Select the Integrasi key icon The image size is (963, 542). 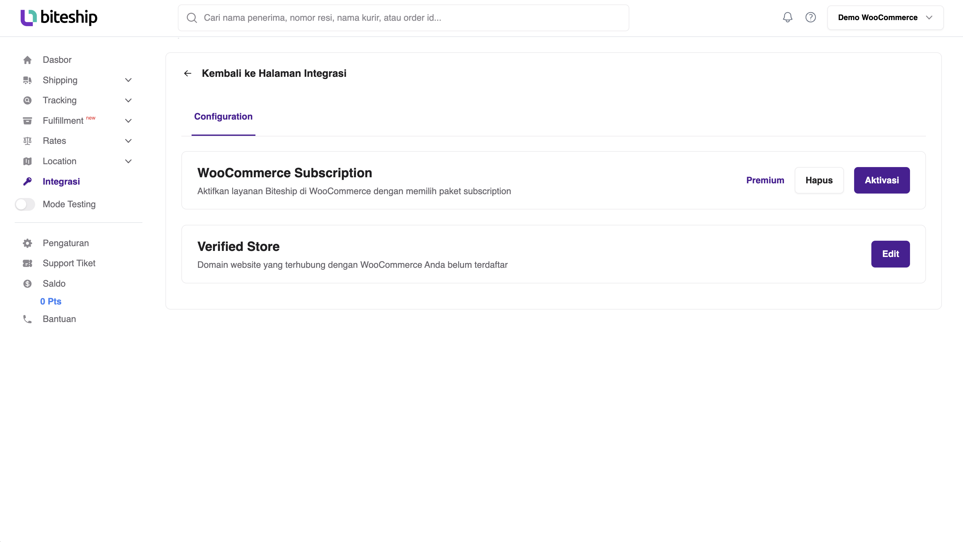coord(27,181)
